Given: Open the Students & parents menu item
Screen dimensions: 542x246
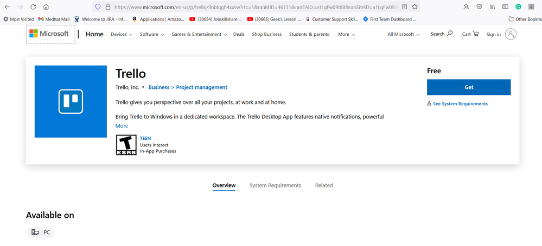Looking at the screenshot, I should (309, 34).
